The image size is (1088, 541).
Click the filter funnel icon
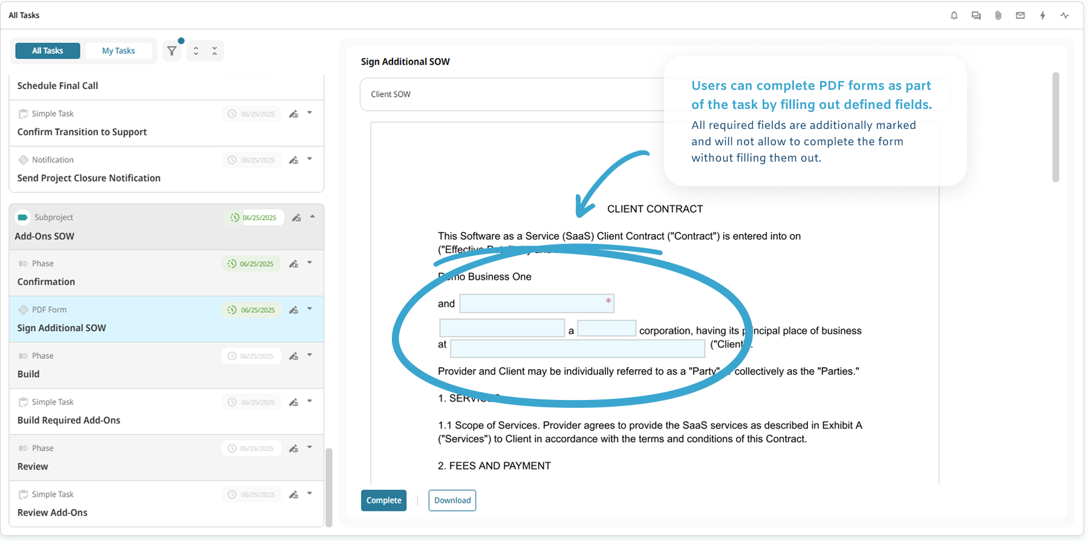click(x=172, y=51)
